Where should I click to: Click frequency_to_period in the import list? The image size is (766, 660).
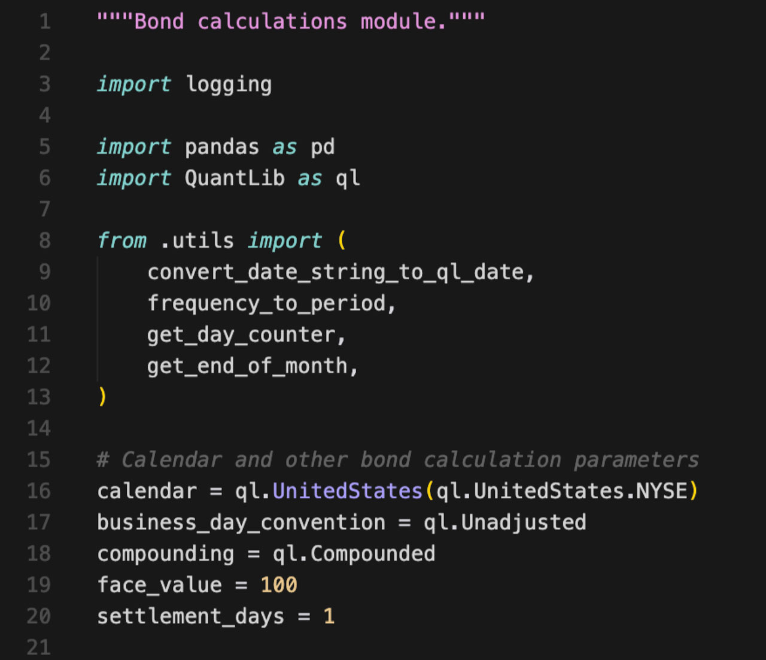click(267, 303)
